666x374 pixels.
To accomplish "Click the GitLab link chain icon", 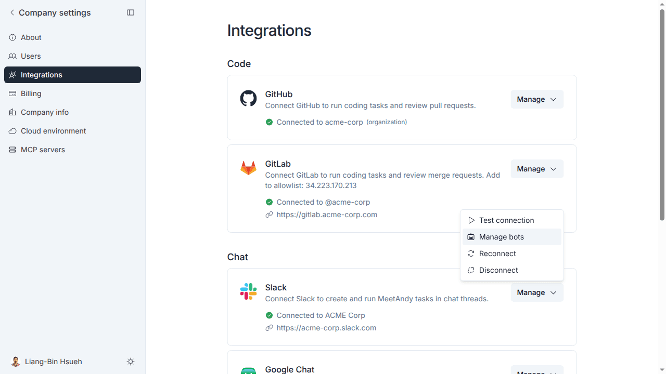I will pyautogui.click(x=269, y=215).
